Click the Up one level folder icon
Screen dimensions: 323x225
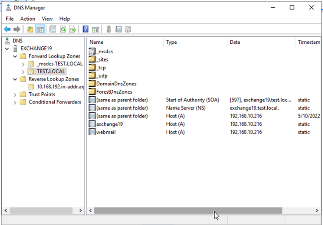click(30, 29)
